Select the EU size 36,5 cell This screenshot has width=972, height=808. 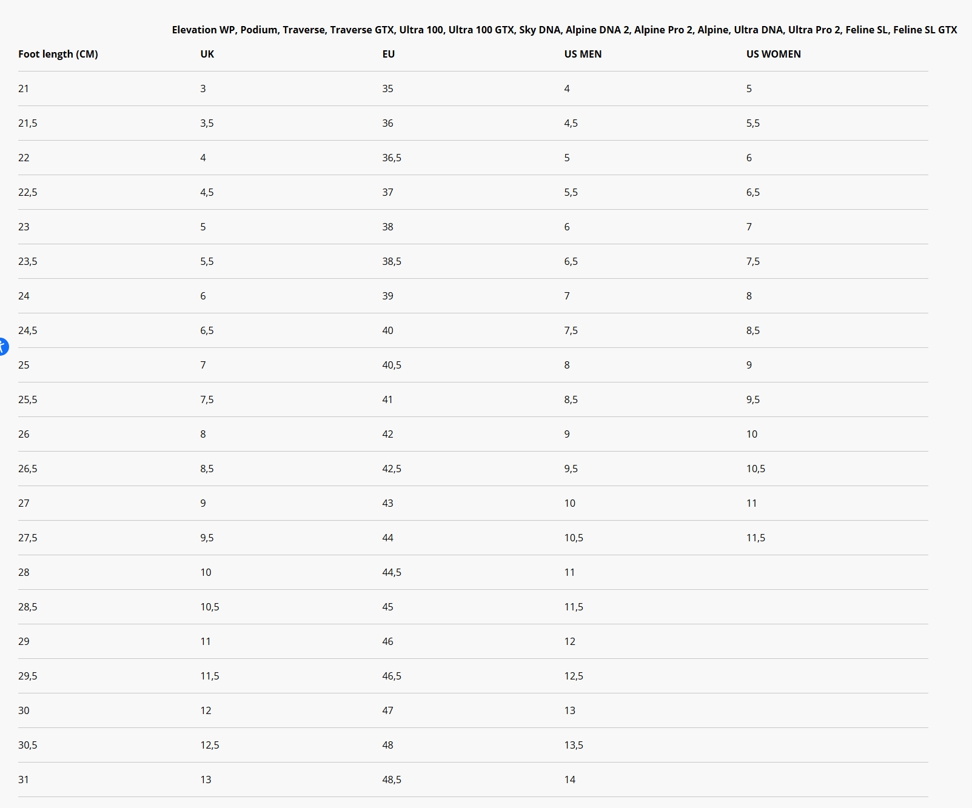pyautogui.click(x=392, y=158)
